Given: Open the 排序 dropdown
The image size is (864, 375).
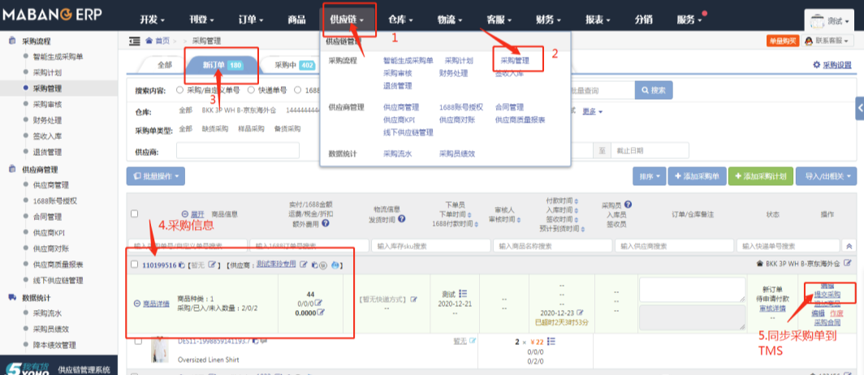Looking at the screenshot, I should point(650,177).
